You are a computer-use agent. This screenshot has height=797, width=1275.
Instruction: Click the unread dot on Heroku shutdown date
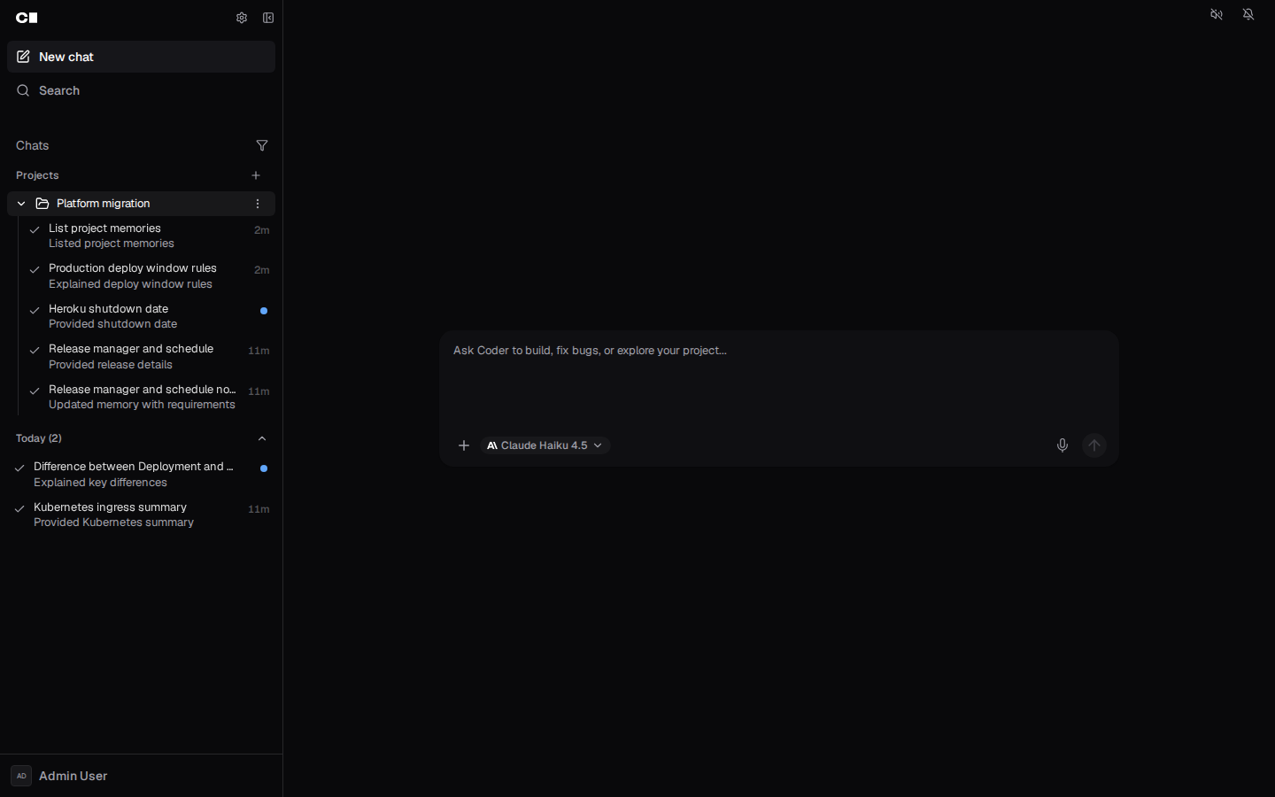pos(264,311)
